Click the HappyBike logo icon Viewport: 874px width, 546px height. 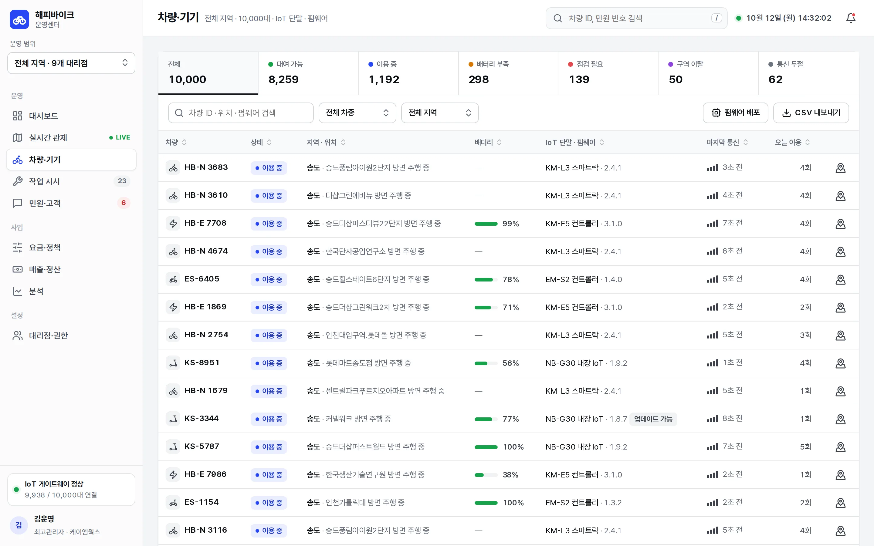coord(19,19)
